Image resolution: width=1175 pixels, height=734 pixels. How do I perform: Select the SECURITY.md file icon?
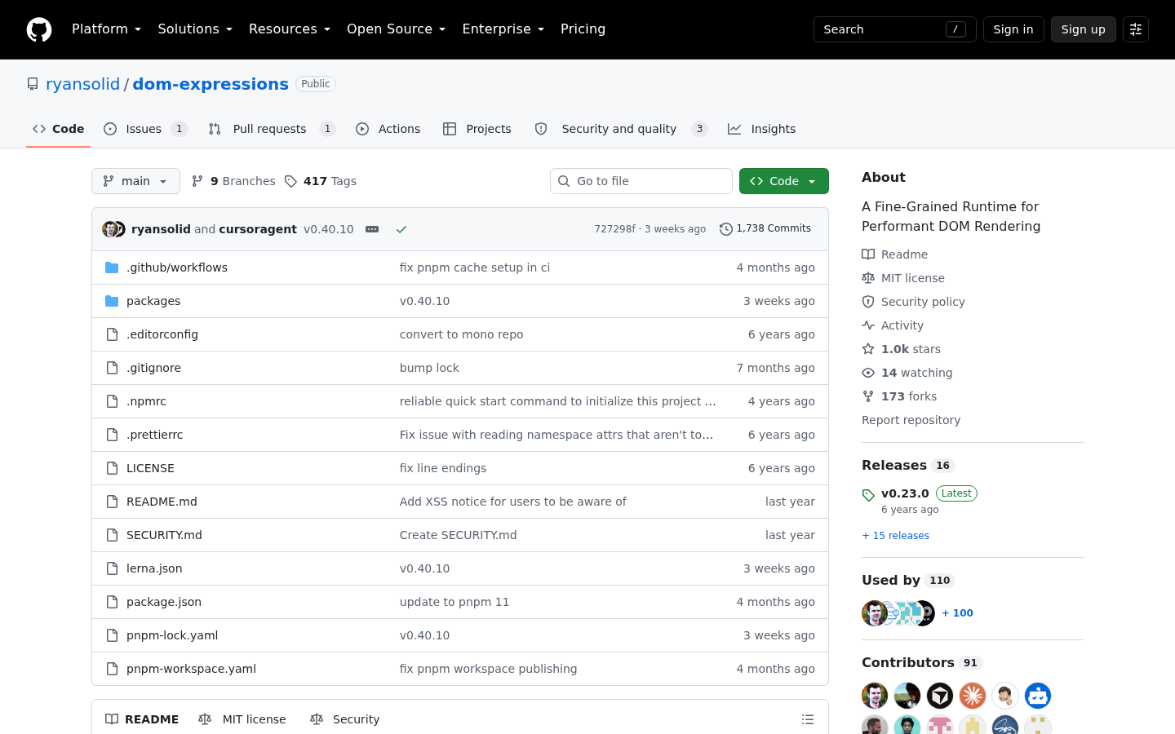112,535
